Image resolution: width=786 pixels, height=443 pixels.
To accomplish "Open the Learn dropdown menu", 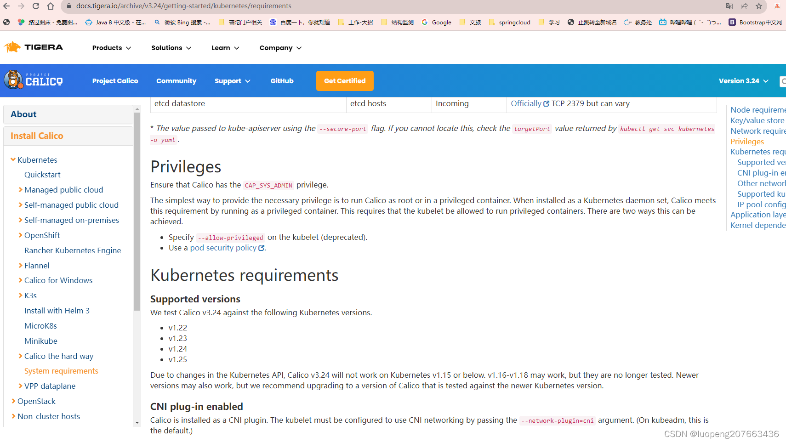I will click(225, 48).
